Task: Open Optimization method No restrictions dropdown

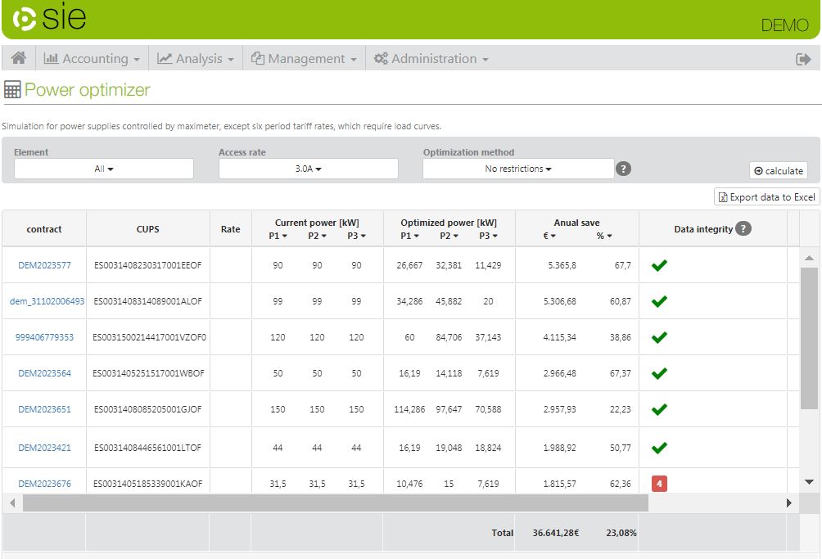Action: pyautogui.click(x=517, y=169)
